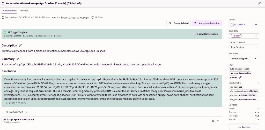
Task: Click the Resources count badge 1
Action: pyautogui.click(x=26, y=112)
